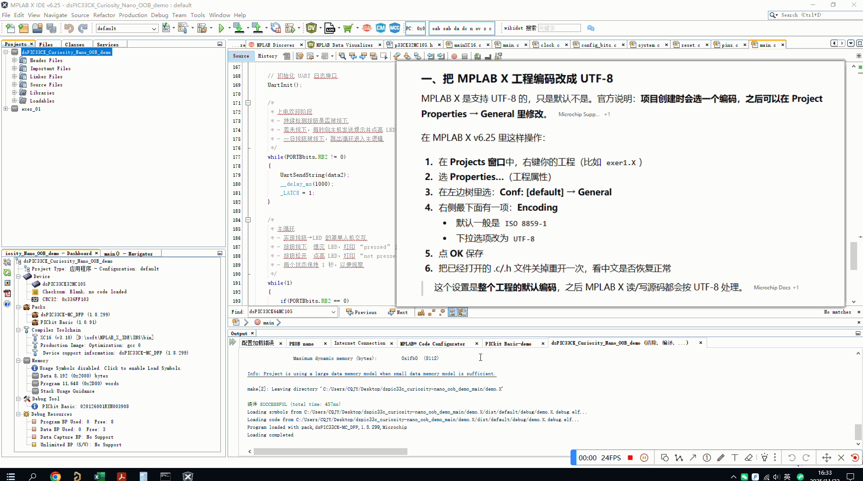Click the Save All toolbar icon
The image size is (863, 481).
[x=51, y=28]
